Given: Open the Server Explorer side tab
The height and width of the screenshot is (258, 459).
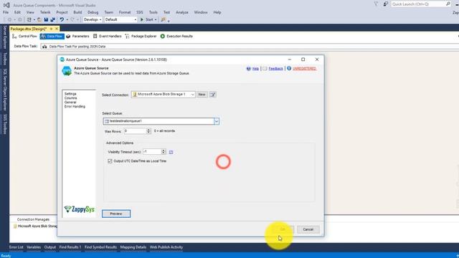Looking at the screenshot, I should coord(5,37).
